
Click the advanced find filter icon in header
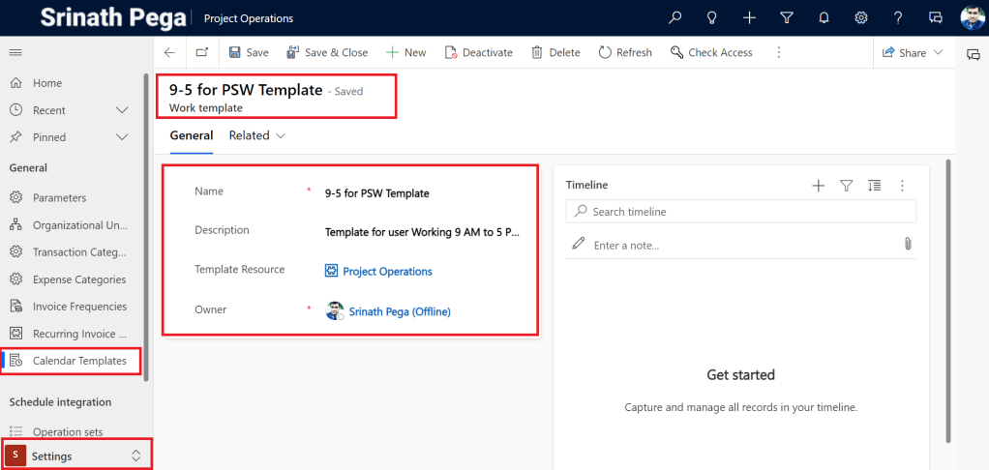(786, 17)
